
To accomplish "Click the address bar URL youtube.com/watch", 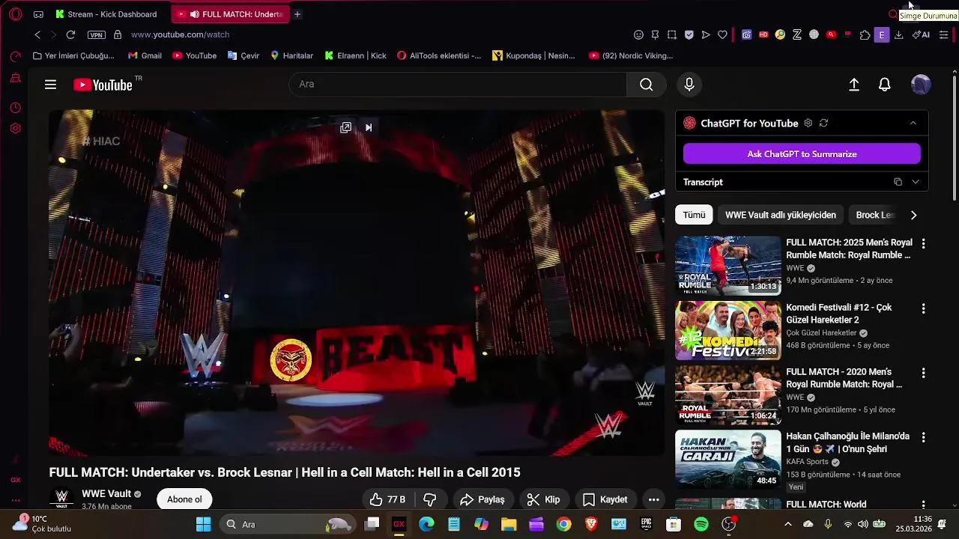I will tap(180, 34).
